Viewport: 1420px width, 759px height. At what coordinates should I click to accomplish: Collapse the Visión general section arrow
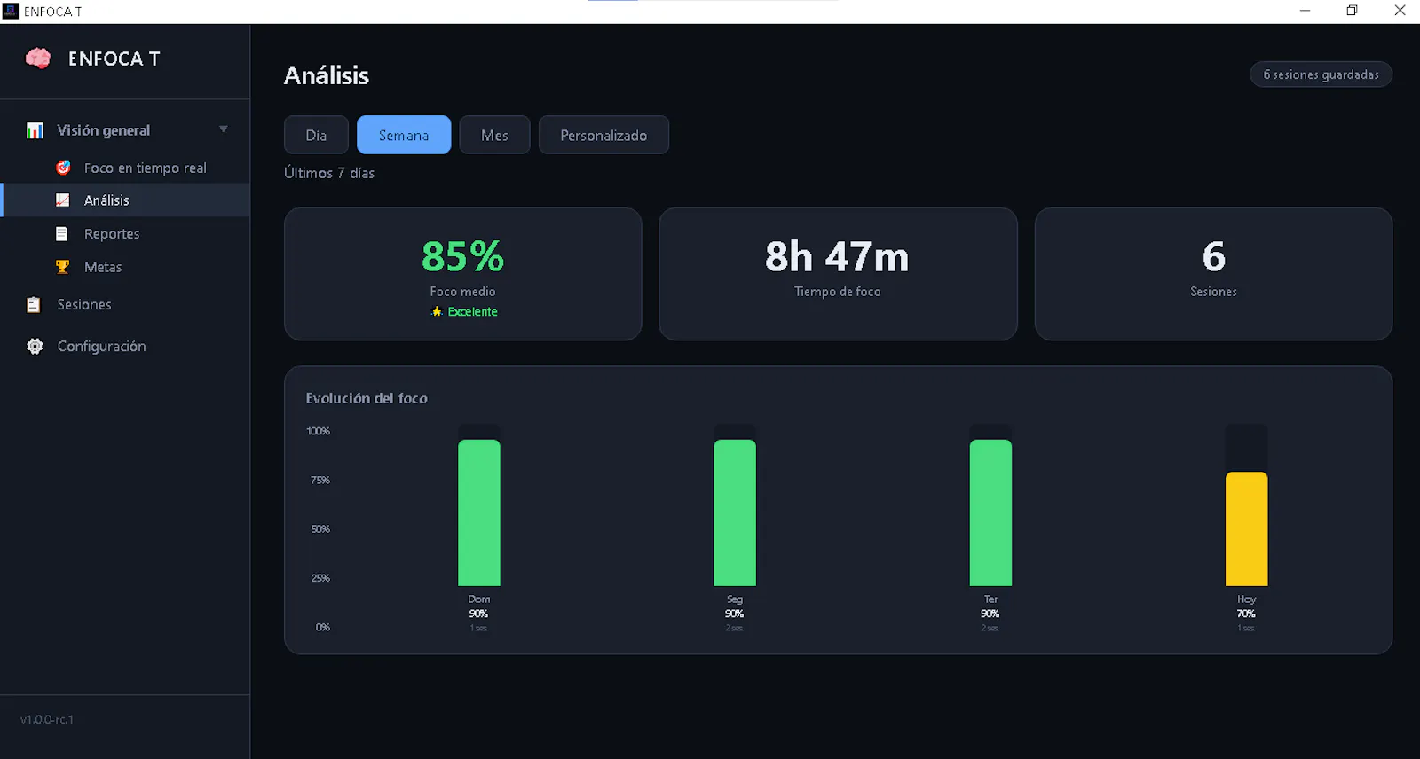tap(224, 129)
